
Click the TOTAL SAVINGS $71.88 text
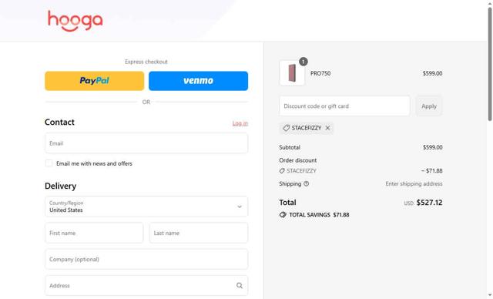(319, 215)
